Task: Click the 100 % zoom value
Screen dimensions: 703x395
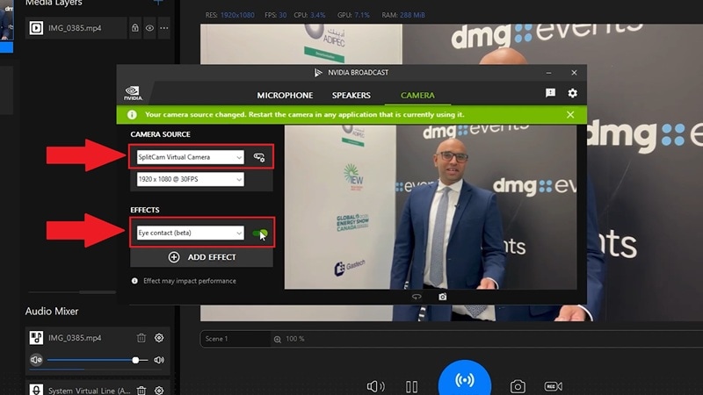Action: point(295,339)
